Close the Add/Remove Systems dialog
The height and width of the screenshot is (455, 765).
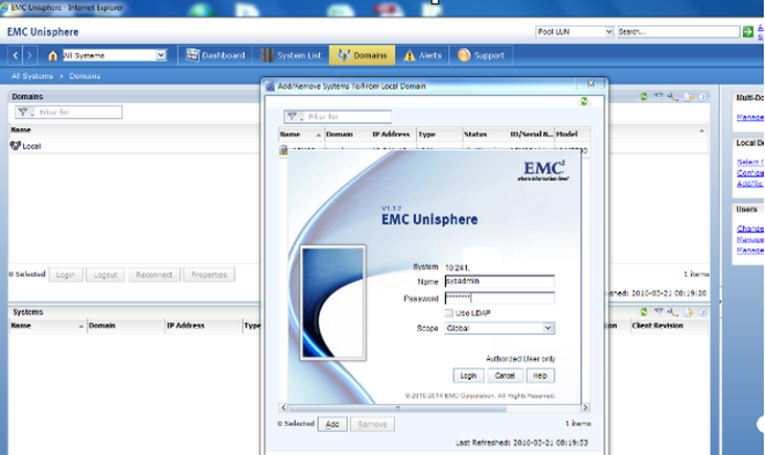(591, 84)
